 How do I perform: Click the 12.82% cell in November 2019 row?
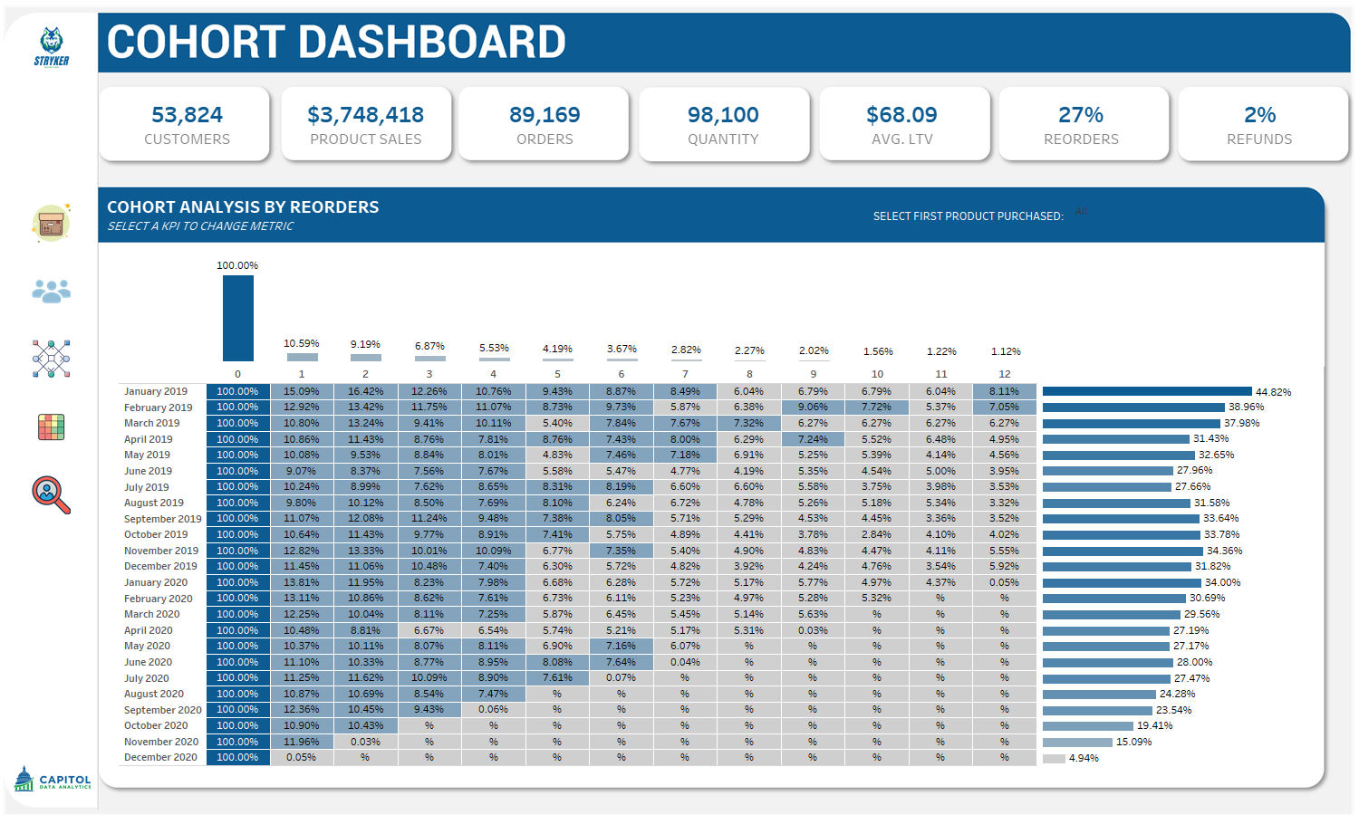pyautogui.click(x=302, y=551)
